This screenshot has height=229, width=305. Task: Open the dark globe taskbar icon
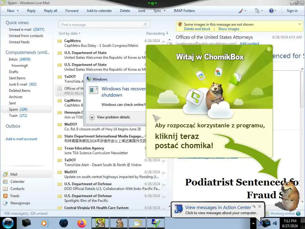(63, 223)
